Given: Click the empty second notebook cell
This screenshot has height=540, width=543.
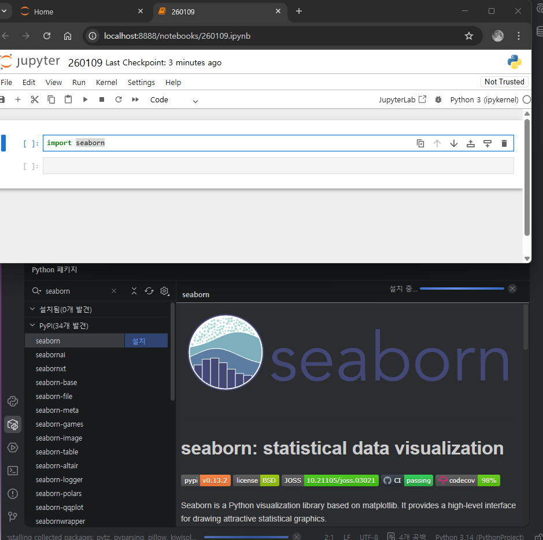Looking at the screenshot, I should pyautogui.click(x=278, y=166).
